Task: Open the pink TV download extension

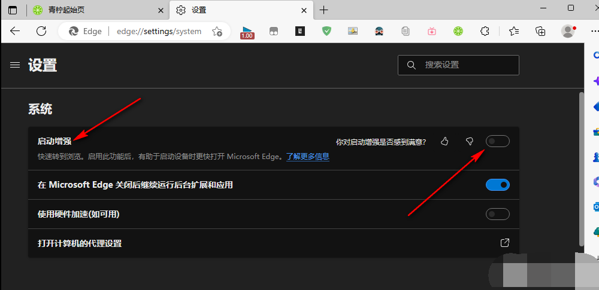Action: pos(432,31)
